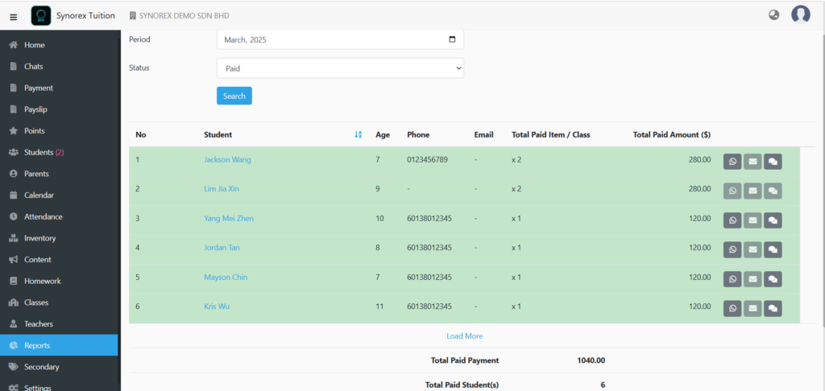Select Reports in sidebar

pos(59,345)
